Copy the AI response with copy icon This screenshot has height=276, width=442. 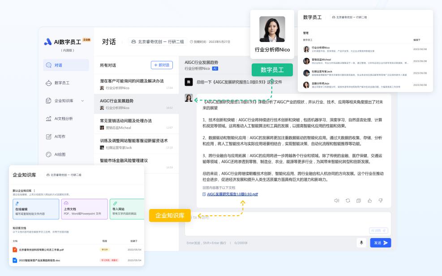coord(358,201)
